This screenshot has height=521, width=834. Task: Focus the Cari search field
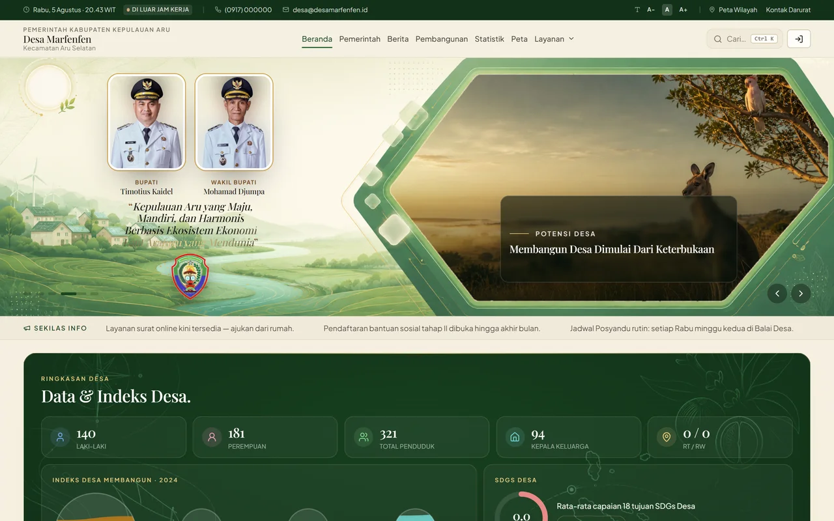[x=745, y=39]
